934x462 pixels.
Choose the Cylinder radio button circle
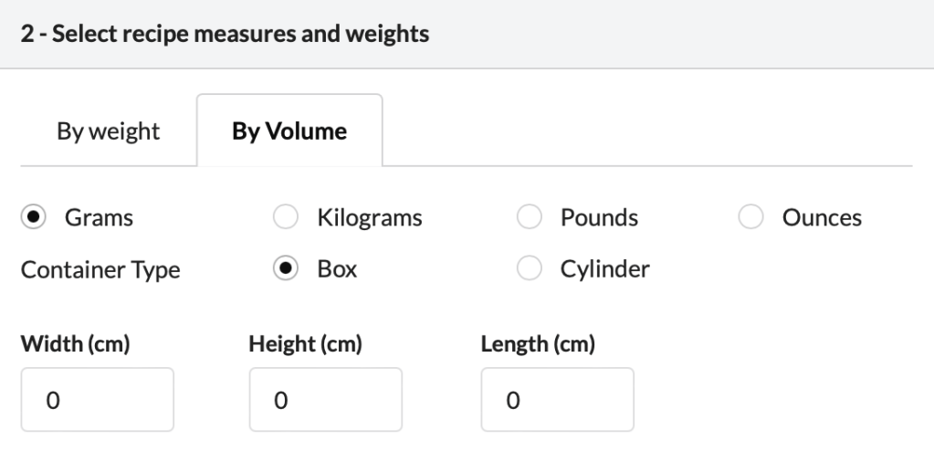[x=530, y=269]
